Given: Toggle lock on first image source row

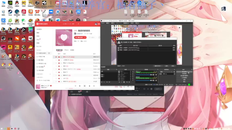Looking at the screenshot, I should pyautogui.click(x=133, y=71).
